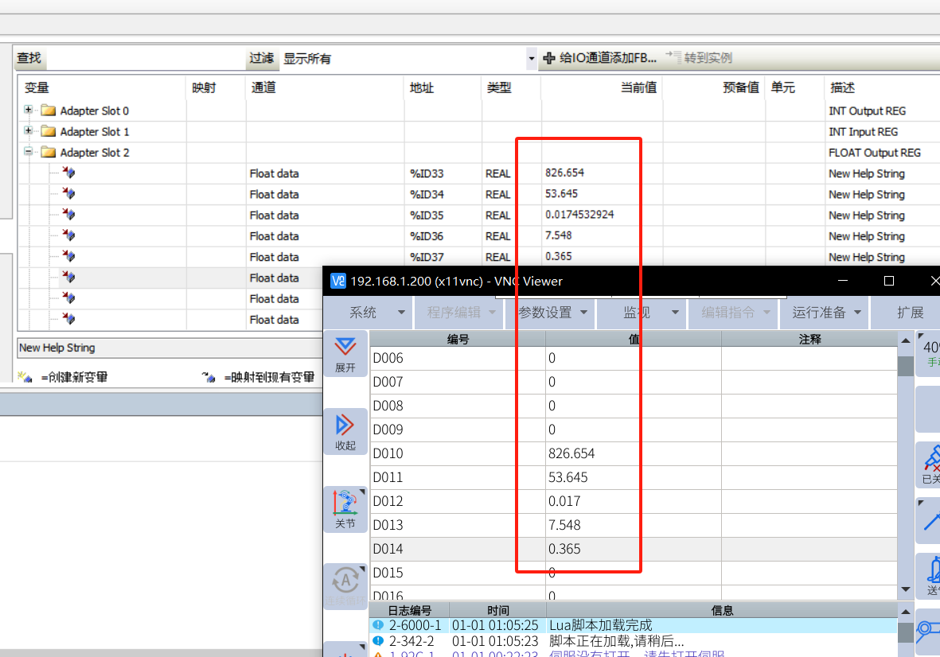Click the 查找 search input field
The width and height of the screenshot is (940, 657).
pyautogui.click(x=143, y=58)
